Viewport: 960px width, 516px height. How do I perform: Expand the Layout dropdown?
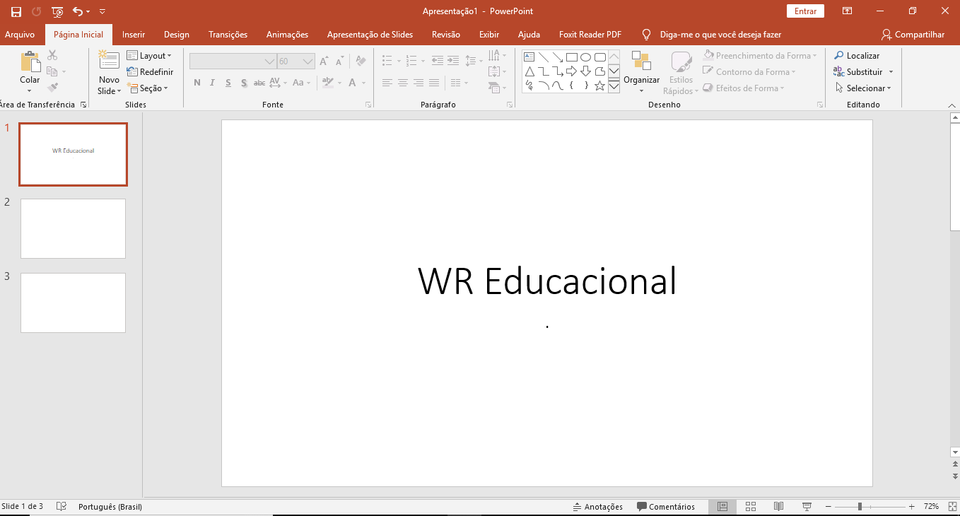click(149, 56)
